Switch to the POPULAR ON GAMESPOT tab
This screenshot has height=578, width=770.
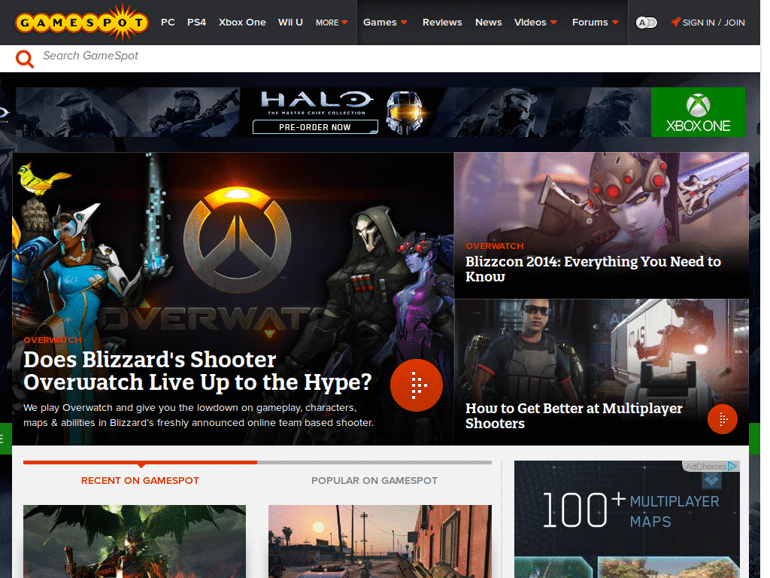pyautogui.click(x=374, y=480)
